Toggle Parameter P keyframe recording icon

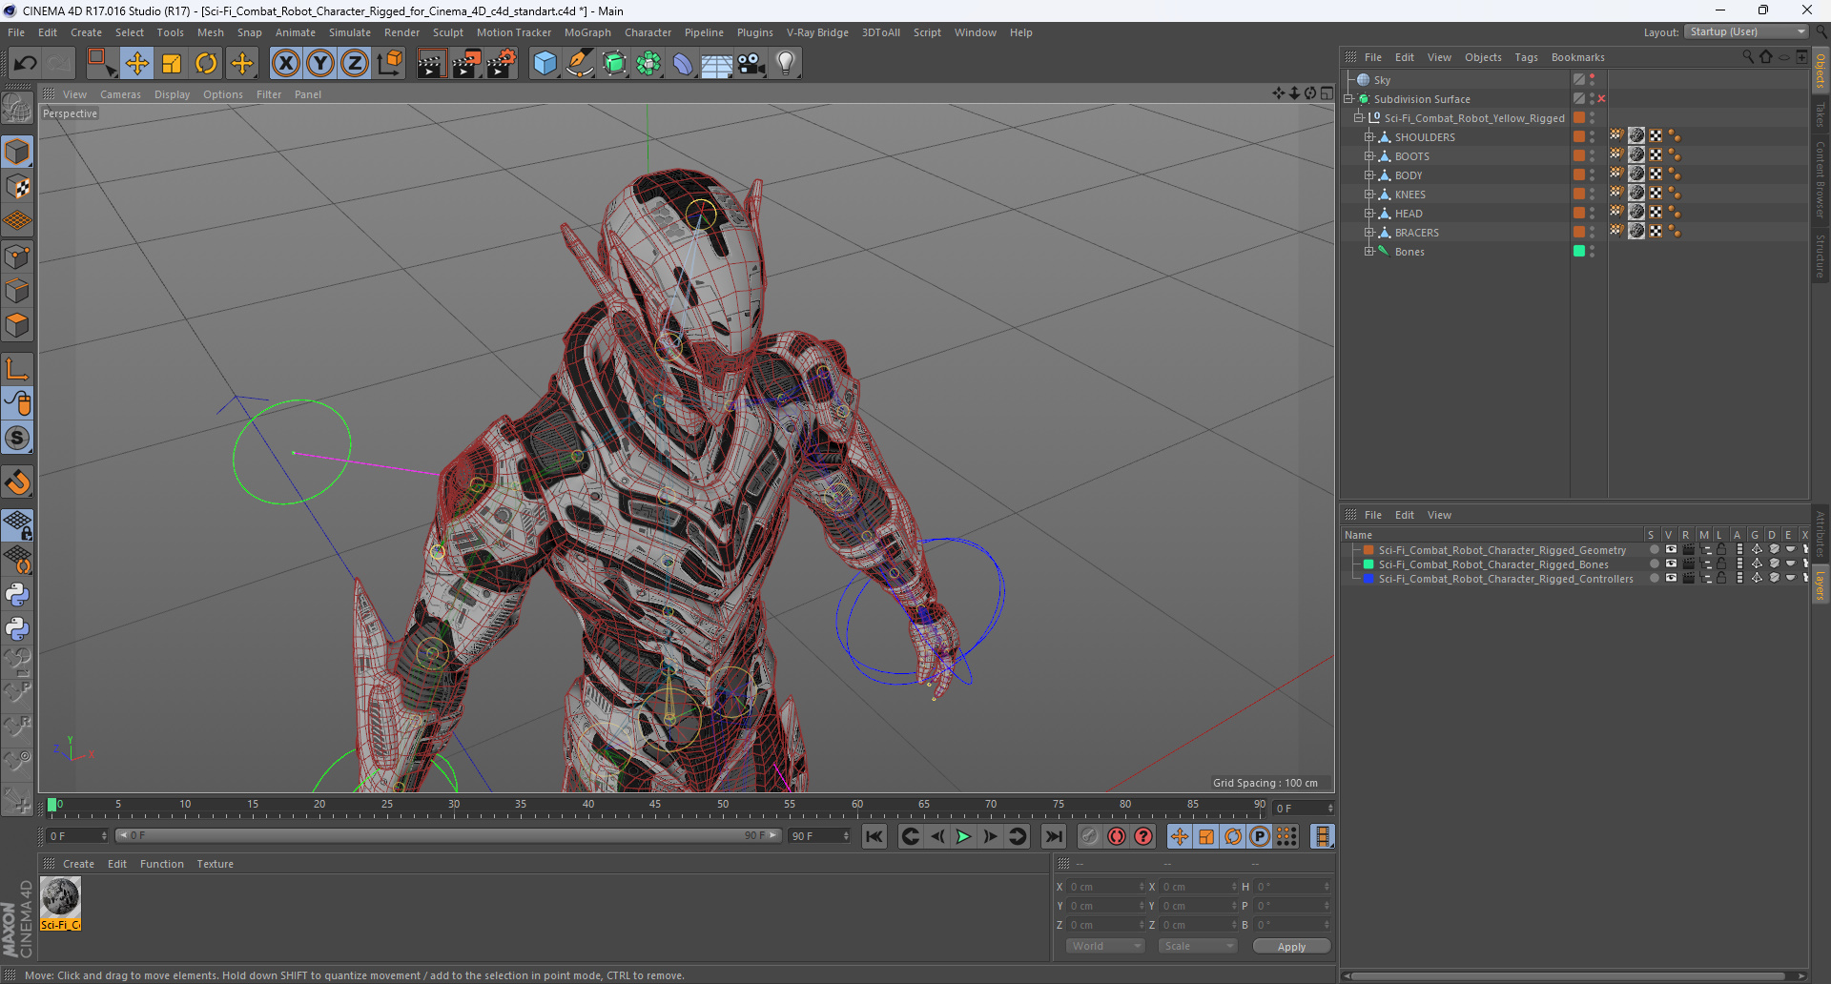click(1260, 836)
